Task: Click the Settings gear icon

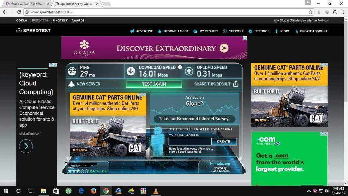Action: pyautogui.click(x=250, y=31)
